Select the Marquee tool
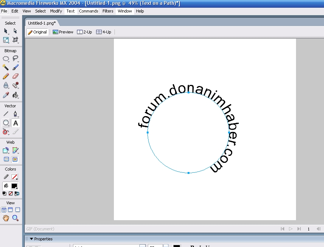 [x=6, y=58]
